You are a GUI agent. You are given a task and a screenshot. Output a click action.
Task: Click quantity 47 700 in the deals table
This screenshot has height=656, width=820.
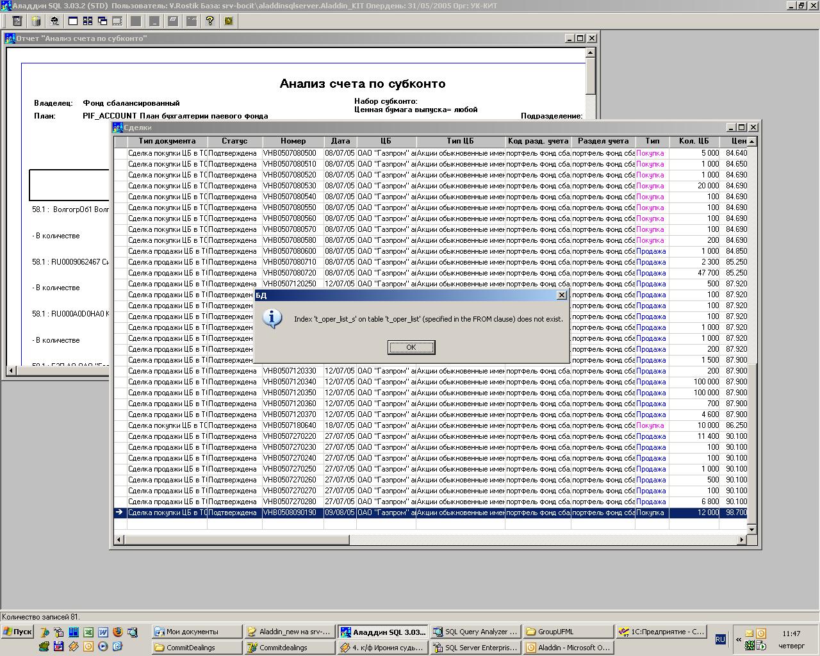click(x=694, y=273)
